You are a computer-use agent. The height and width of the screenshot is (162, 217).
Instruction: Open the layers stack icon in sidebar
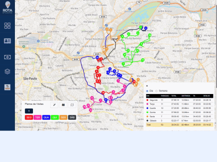7,72
